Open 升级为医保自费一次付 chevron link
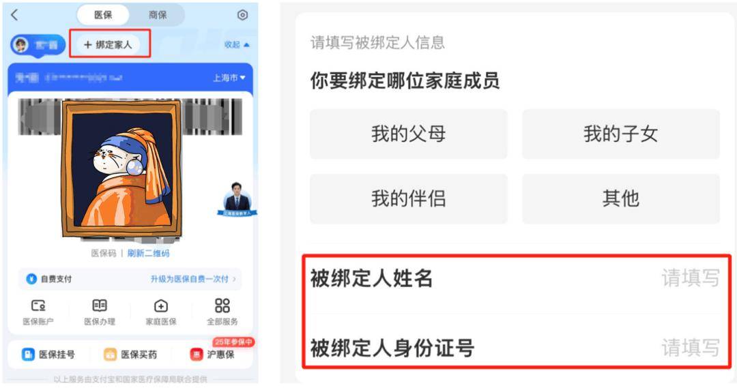Screen dimensions: 737x388 point(193,279)
